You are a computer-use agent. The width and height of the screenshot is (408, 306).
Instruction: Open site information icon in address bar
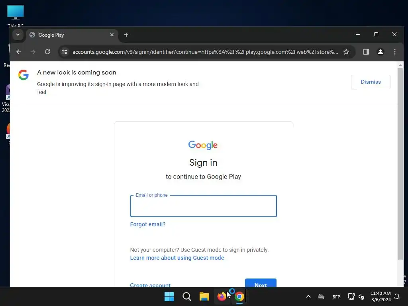tap(65, 52)
